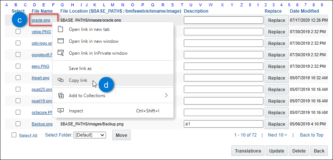Click the Move button
This screenshot has width=333, height=160.
click(121, 135)
